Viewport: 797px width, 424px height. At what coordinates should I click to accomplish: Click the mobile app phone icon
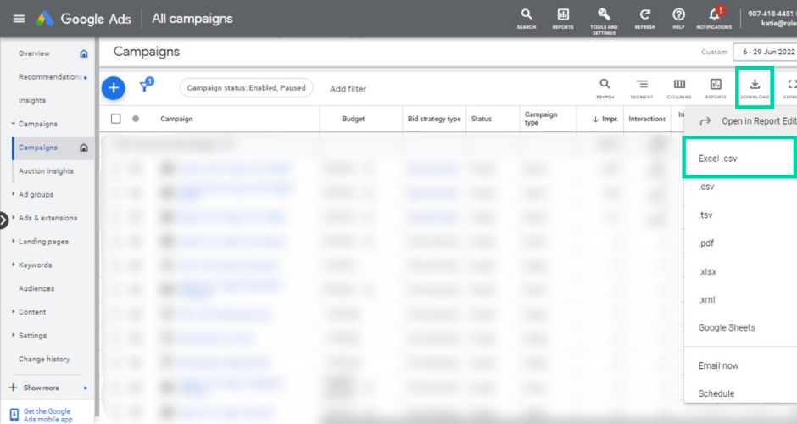[x=14, y=415]
